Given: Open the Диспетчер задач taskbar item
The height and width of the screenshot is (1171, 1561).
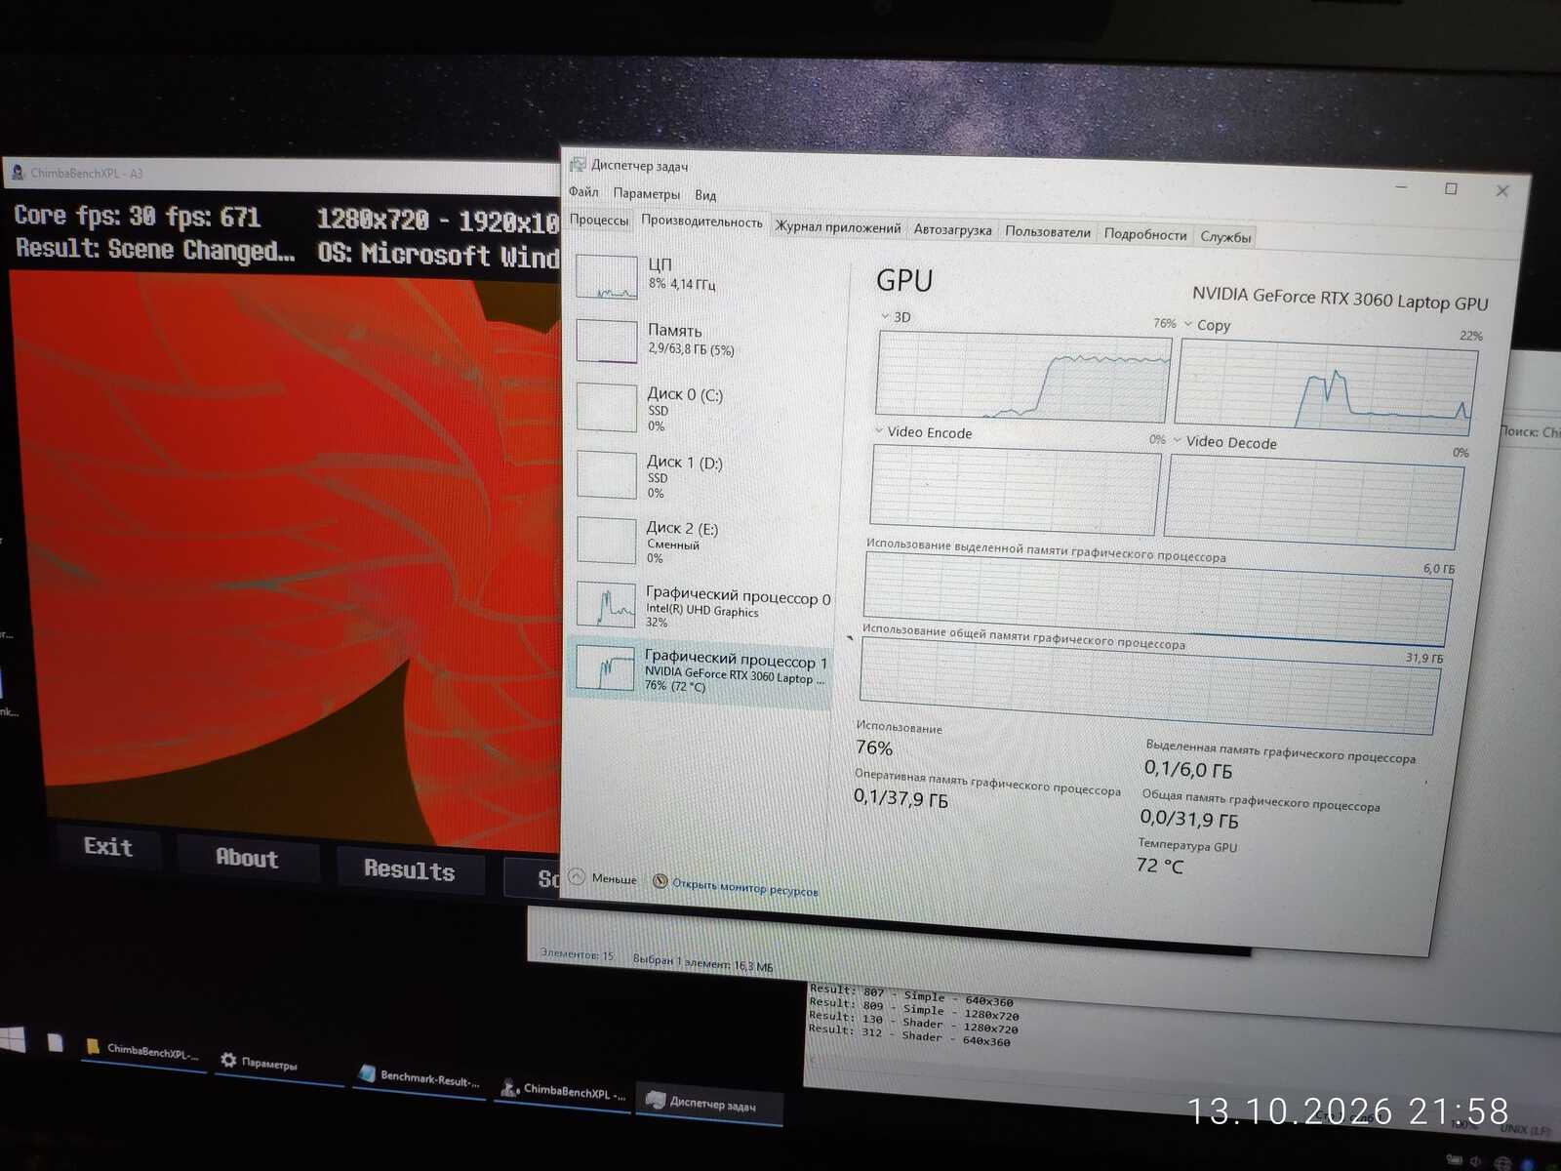Looking at the screenshot, I should [710, 1103].
